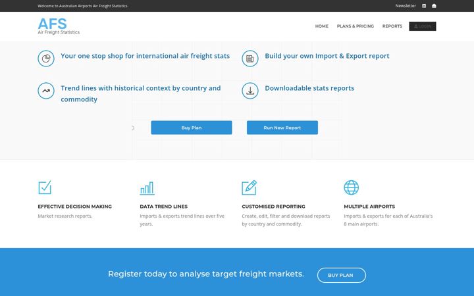Click 'DATA TREND LINES' heading
The width and height of the screenshot is (474, 296).
pos(163,207)
